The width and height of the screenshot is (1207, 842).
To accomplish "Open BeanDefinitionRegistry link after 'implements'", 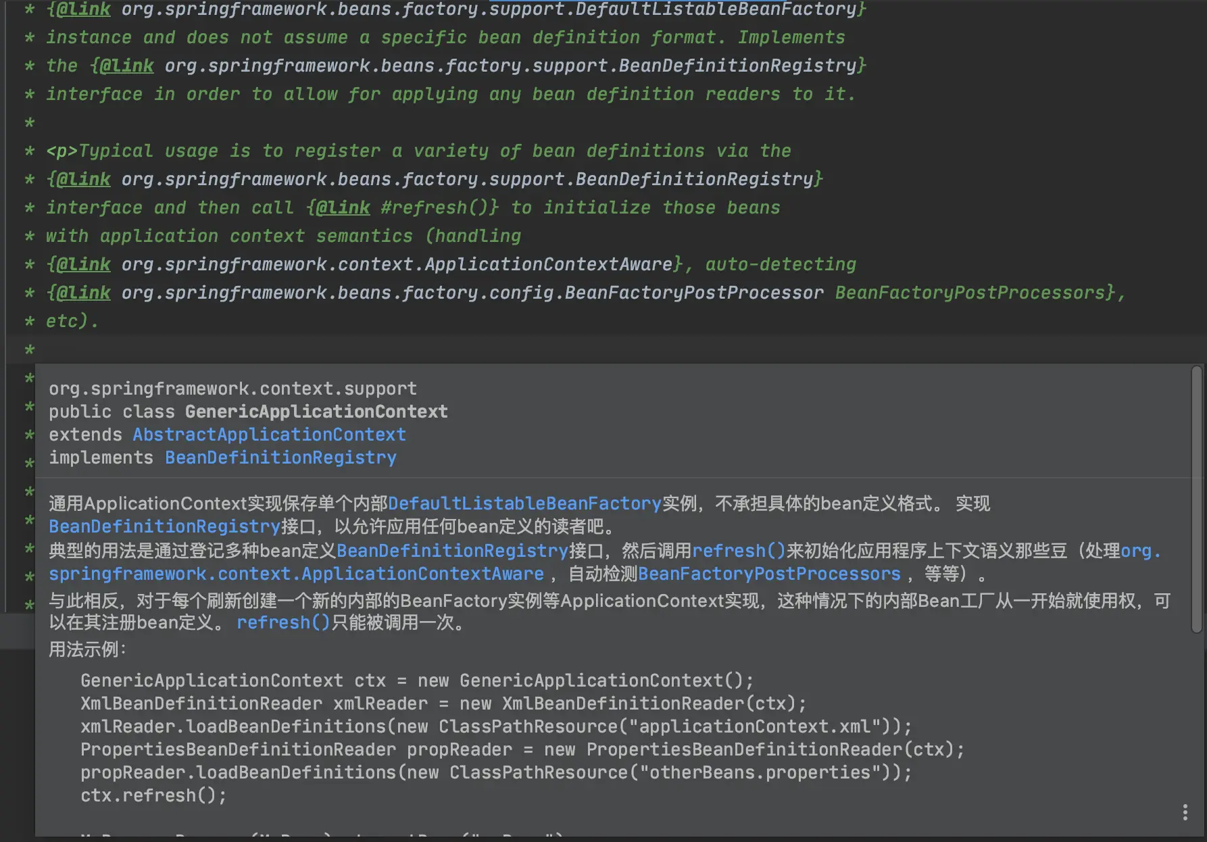I will tap(280, 457).
